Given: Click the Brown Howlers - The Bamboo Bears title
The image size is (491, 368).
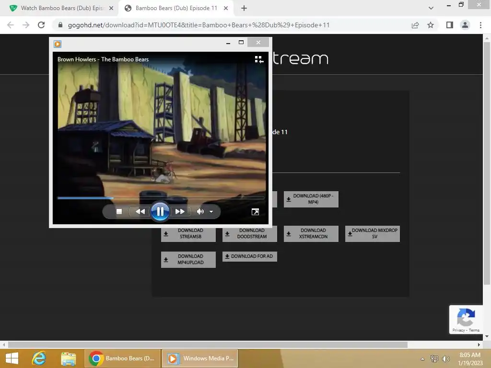Looking at the screenshot, I should [103, 59].
